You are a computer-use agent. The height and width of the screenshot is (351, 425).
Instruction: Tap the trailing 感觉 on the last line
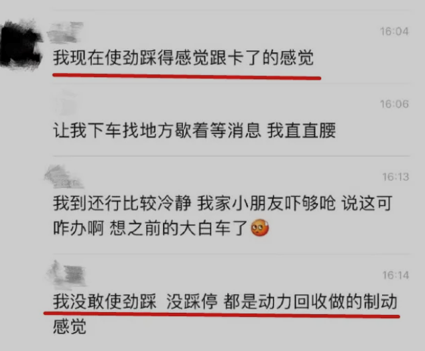point(70,326)
